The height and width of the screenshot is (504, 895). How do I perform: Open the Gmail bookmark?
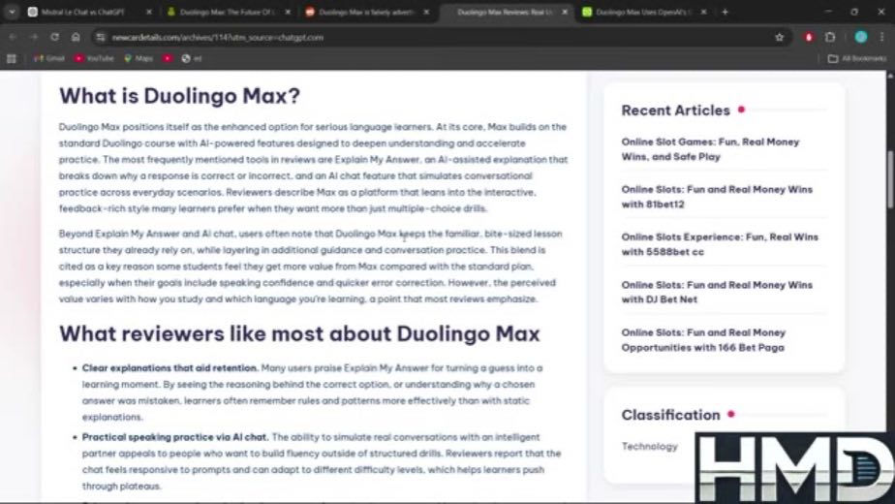(x=49, y=58)
